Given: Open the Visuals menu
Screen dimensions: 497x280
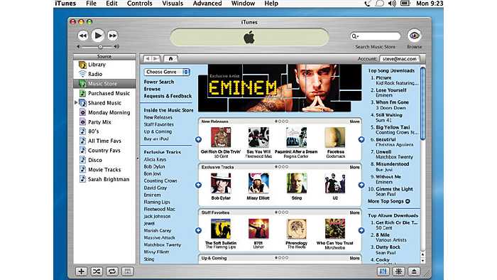Looking at the screenshot, I should (x=173, y=4).
